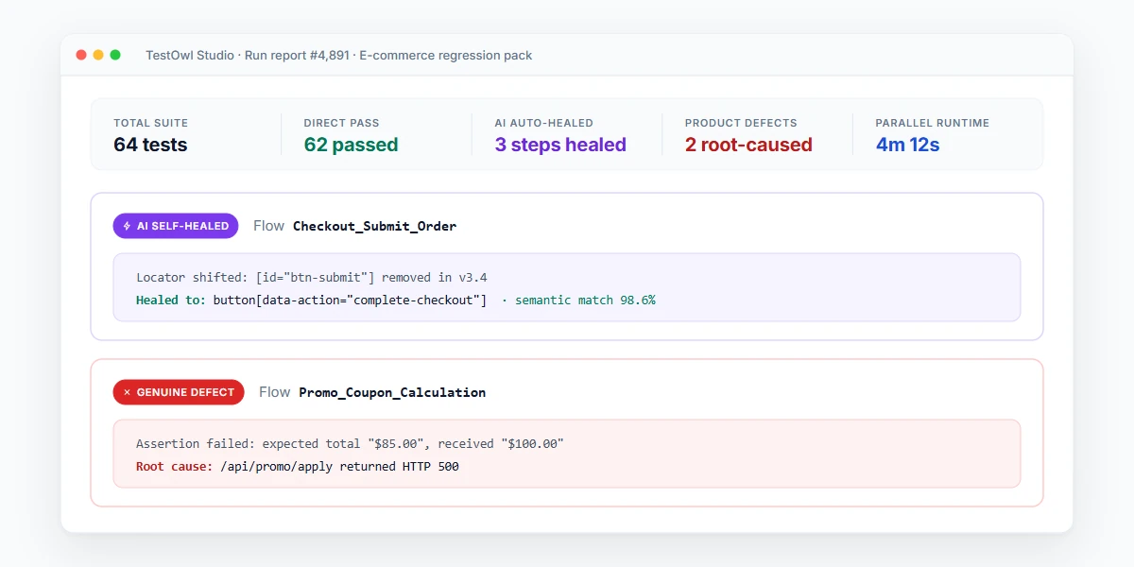The image size is (1134, 567).
Task: Click the X icon in the GENUINE DEFECT badge
Action: pos(128,392)
